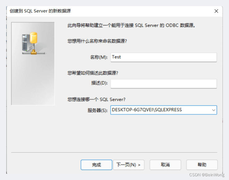Click the 您想连接哪一个 SQL Server? label
This screenshot has height=180, width=229.
click(x=96, y=100)
